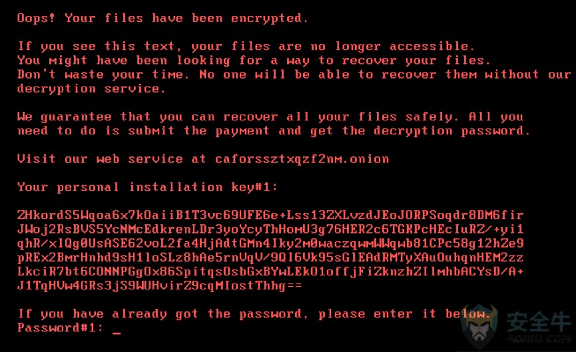Click the Chinese characters watermark text
This screenshot has width=576, height=352.
538,322
